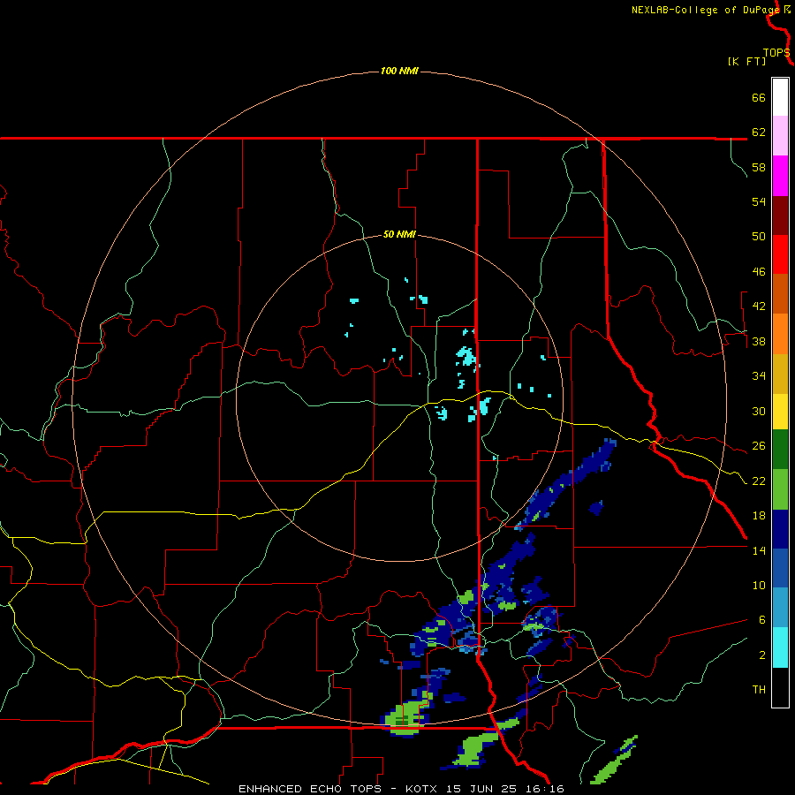This screenshot has width=795, height=795.
Task: Click the legend value "58"
Action: click(x=759, y=167)
